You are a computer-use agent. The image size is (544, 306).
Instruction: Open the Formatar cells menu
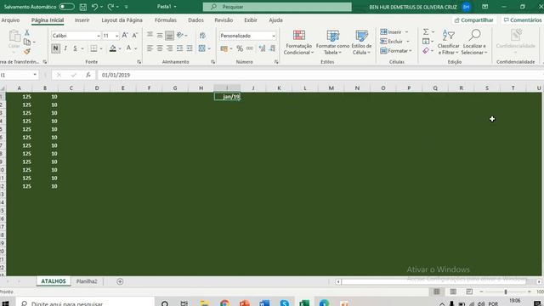point(396,51)
